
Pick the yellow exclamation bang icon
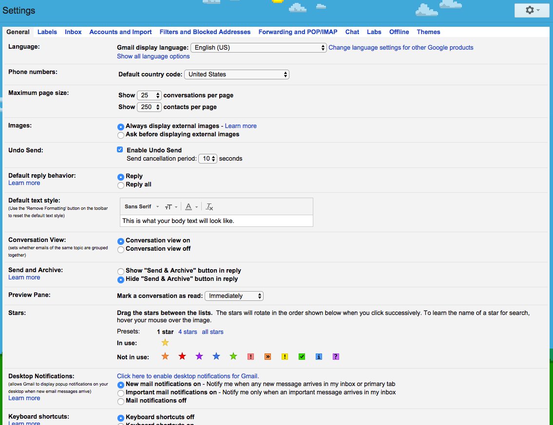pyautogui.click(x=285, y=357)
